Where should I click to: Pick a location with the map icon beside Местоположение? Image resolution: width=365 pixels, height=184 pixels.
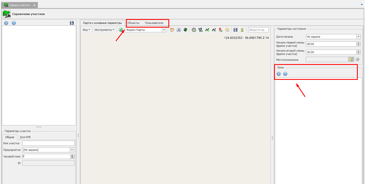[x=351, y=59]
